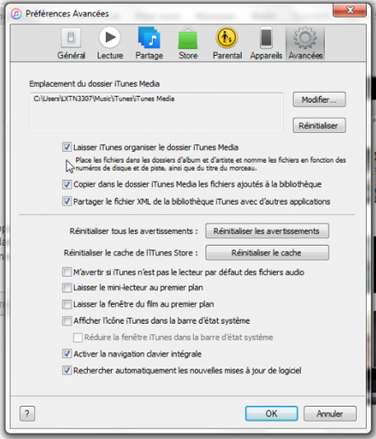Confirm settings with OK
The width and height of the screenshot is (376, 439).
tap(272, 414)
